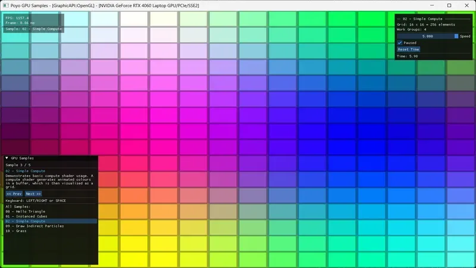Click the 'Frame: 0.86 ms' overlay text
The image size is (476, 268).
tap(20, 23)
